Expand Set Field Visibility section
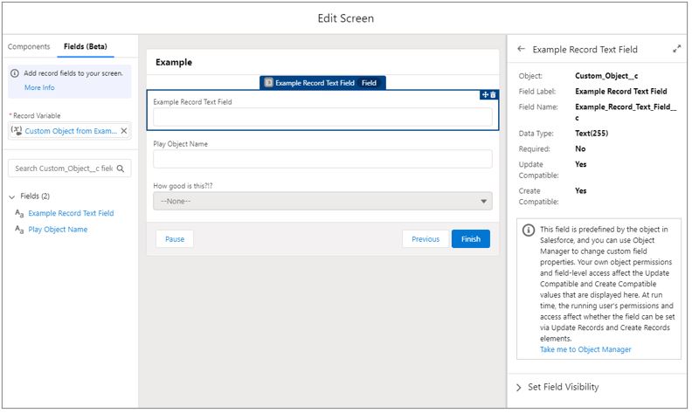The height and width of the screenshot is (413, 692). (x=519, y=388)
